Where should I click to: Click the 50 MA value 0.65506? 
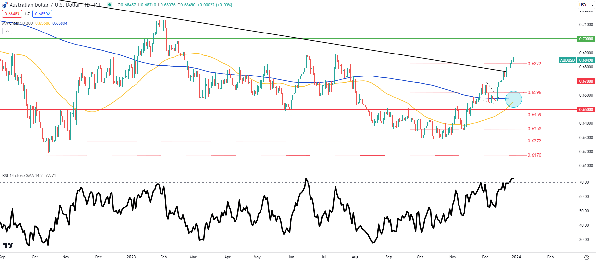[43, 23]
